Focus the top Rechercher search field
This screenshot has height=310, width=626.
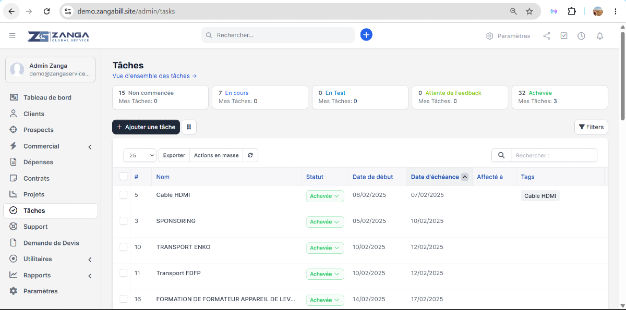click(x=278, y=35)
